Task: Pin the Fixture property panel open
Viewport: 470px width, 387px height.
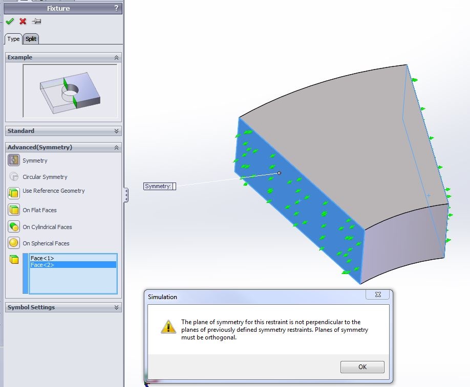Action: point(36,21)
